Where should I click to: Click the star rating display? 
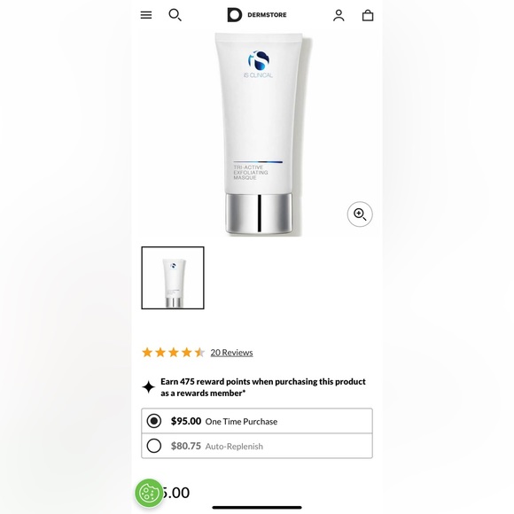[174, 353]
